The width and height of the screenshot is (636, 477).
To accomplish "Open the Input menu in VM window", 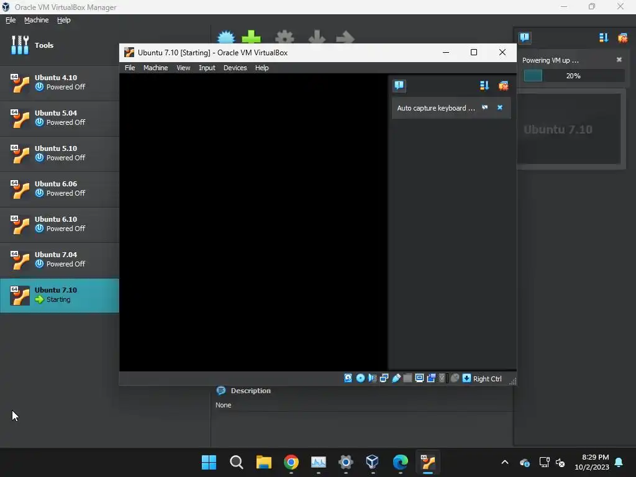I will click(x=207, y=68).
